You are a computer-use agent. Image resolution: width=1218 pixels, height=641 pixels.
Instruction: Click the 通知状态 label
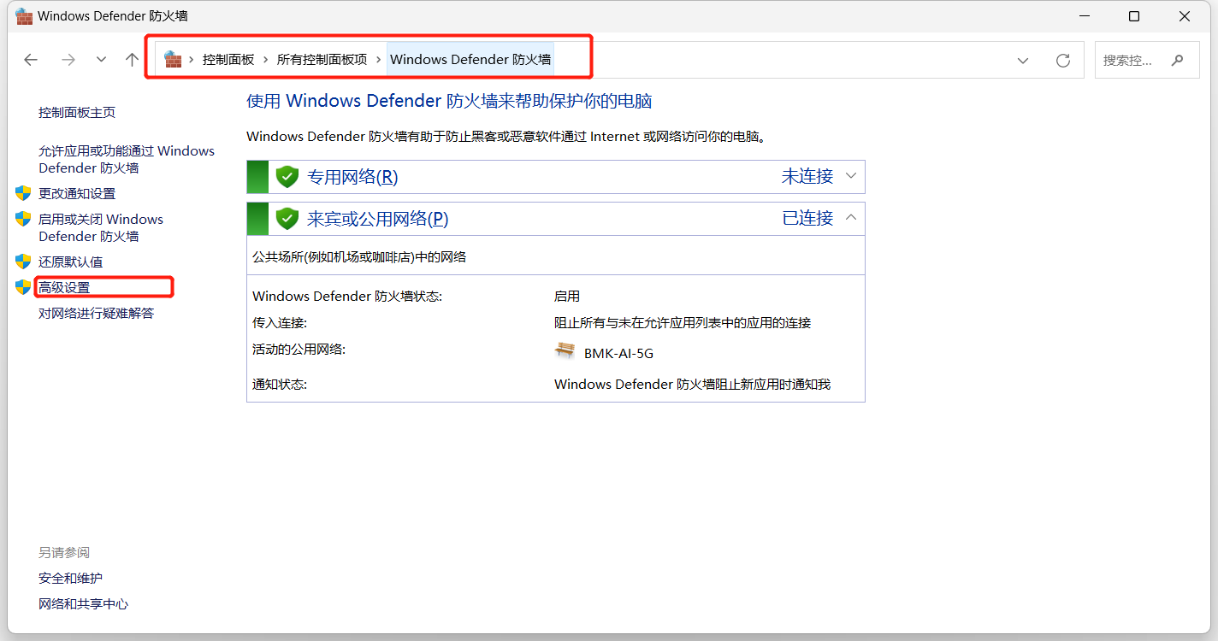pyautogui.click(x=280, y=384)
